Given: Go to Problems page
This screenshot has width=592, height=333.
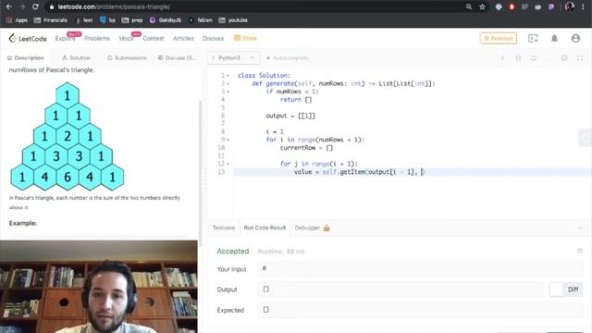Looking at the screenshot, I should click(x=97, y=38).
